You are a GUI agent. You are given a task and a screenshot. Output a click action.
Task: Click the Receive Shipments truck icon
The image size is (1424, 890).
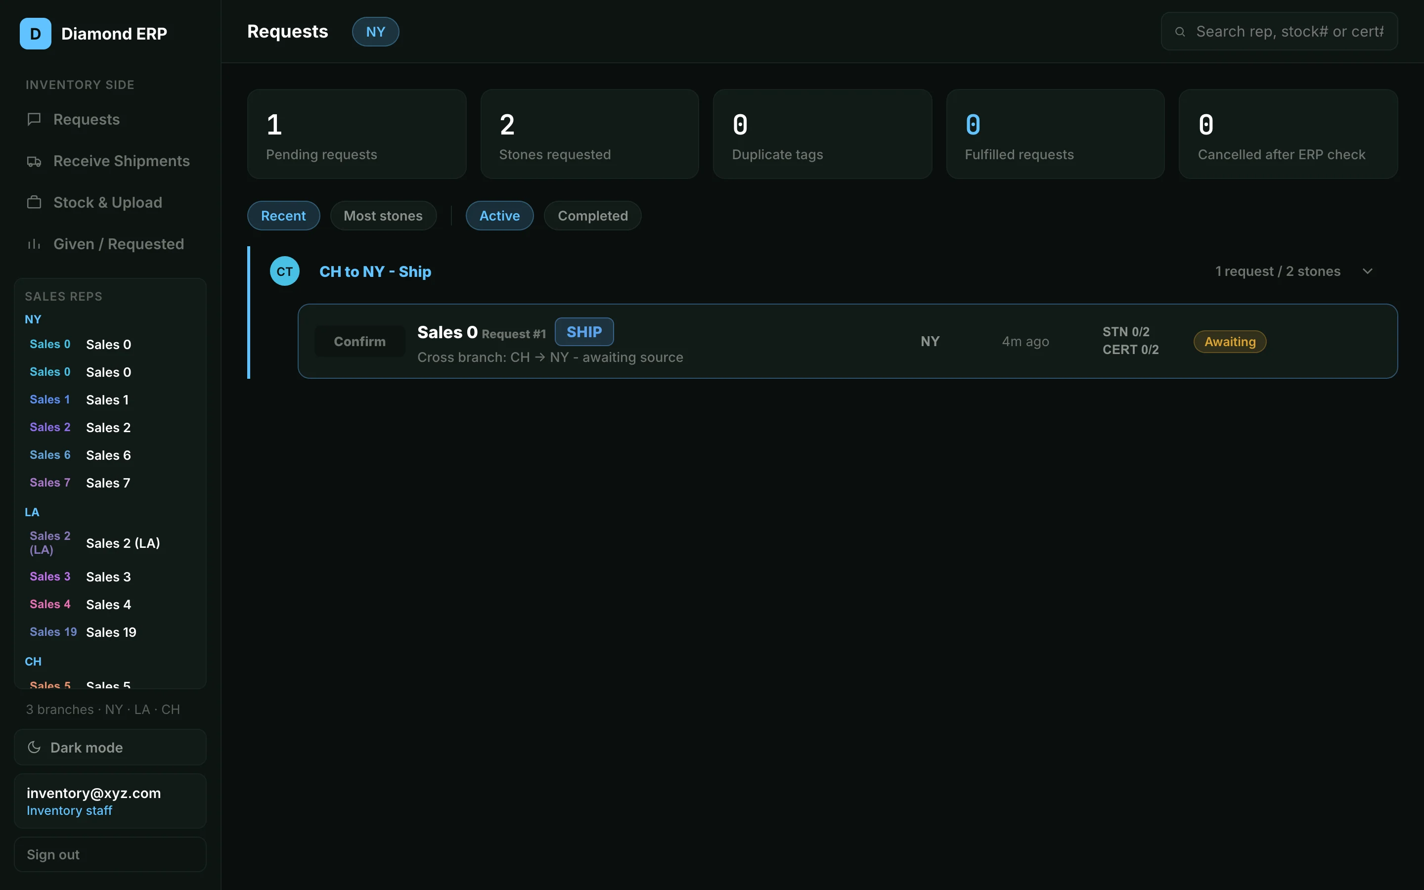pos(34,161)
